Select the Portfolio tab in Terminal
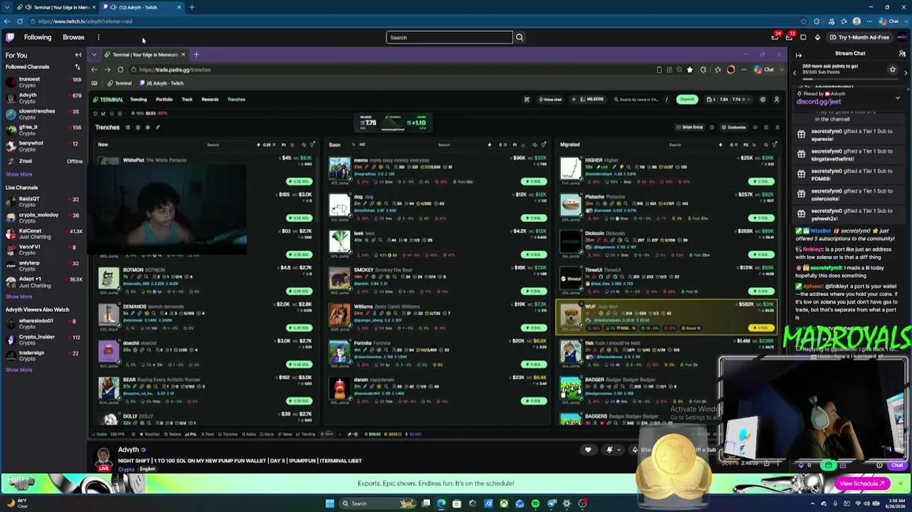This screenshot has height=512, width=912. click(164, 100)
